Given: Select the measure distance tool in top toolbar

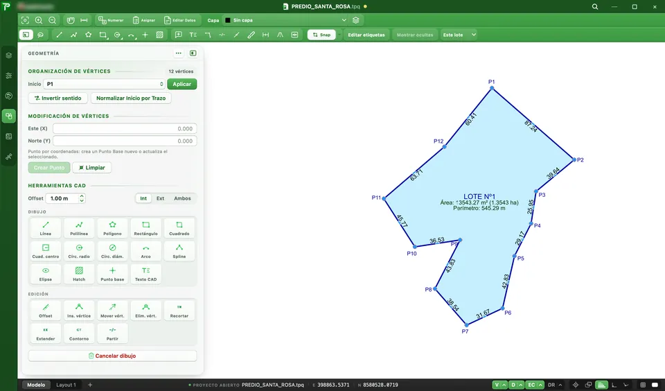Looking at the screenshot, I should 84,20.
